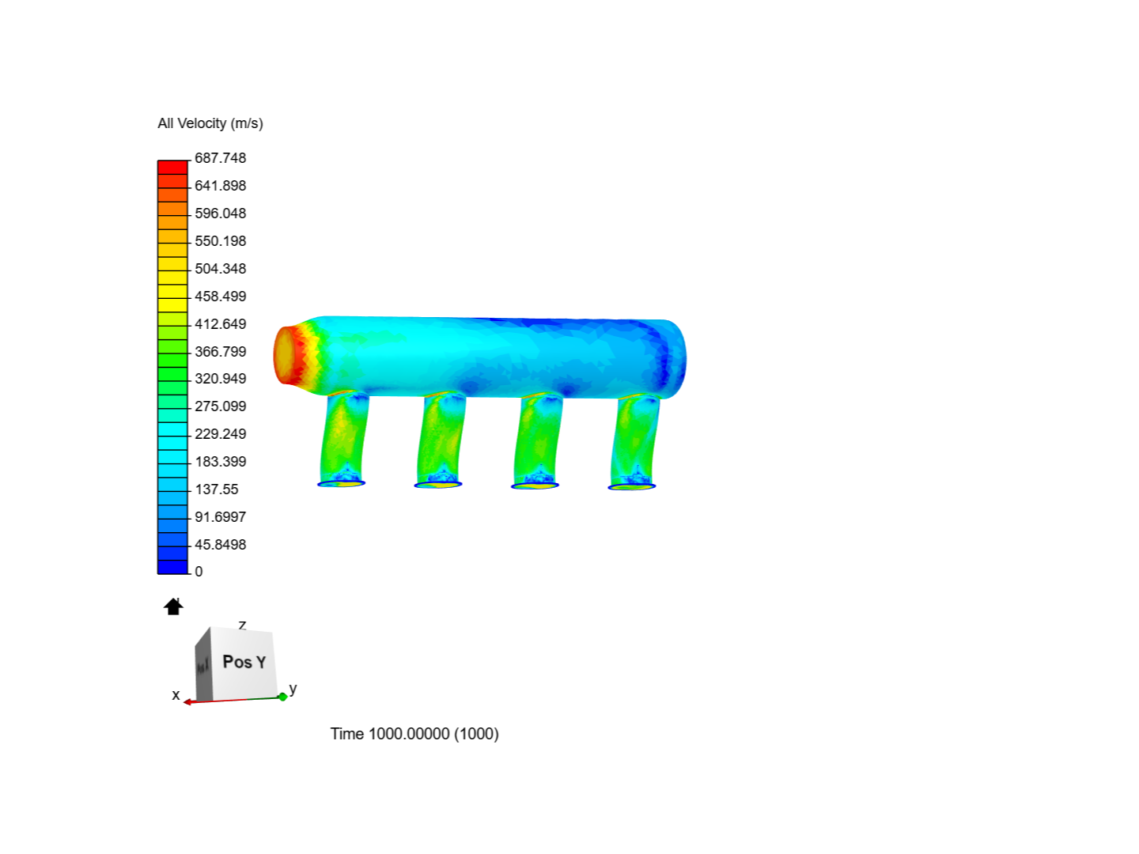Click the red x axis arrow tip
The width and height of the screenshot is (1139, 854).
click(x=187, y=702)
